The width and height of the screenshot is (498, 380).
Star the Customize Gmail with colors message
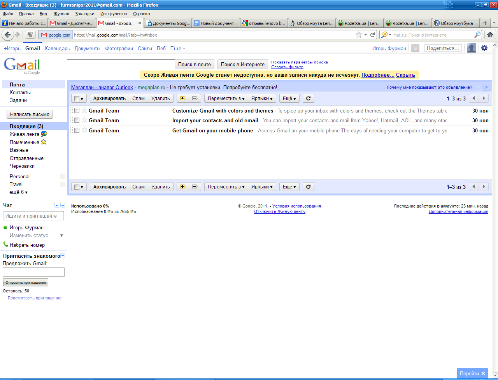84,111
